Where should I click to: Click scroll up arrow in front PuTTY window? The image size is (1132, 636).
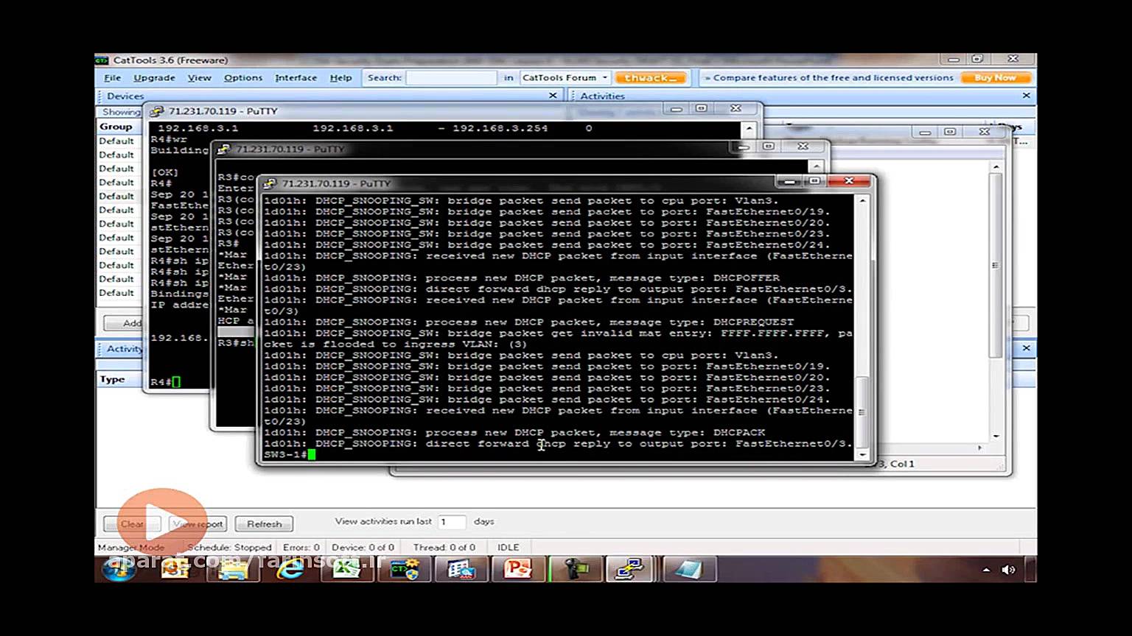[x=862, y=200]
